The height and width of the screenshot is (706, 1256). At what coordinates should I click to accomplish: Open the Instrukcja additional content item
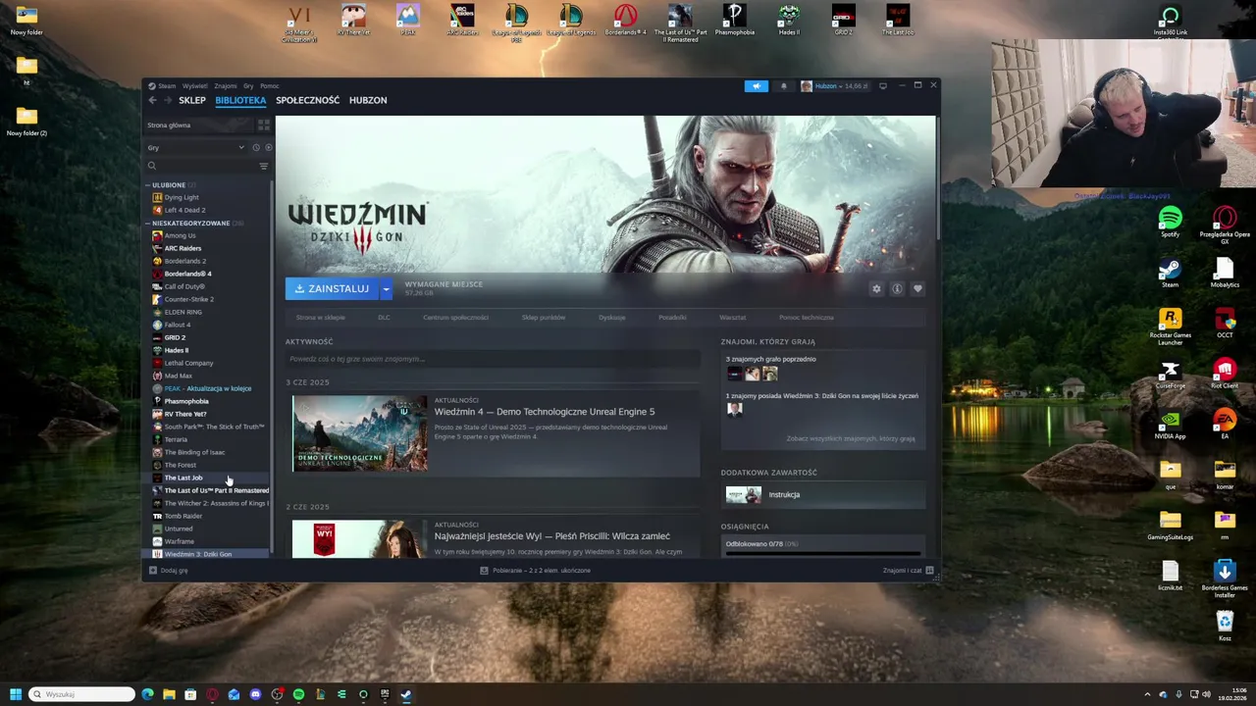coord(822,495)
